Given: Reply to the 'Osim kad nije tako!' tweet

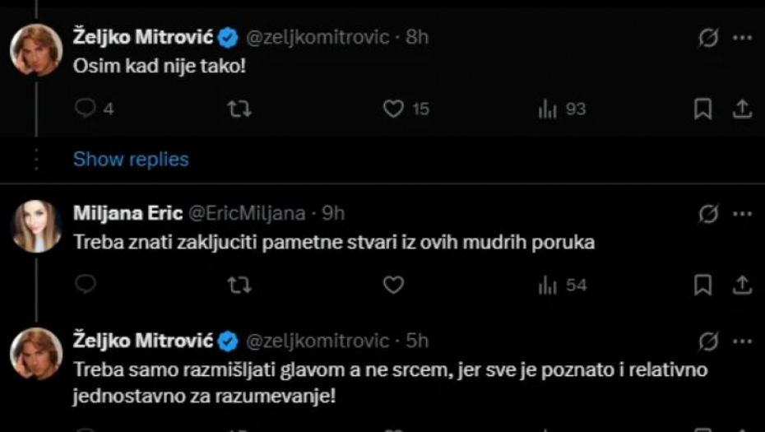Looking at the screenshot, I should 86,109.
